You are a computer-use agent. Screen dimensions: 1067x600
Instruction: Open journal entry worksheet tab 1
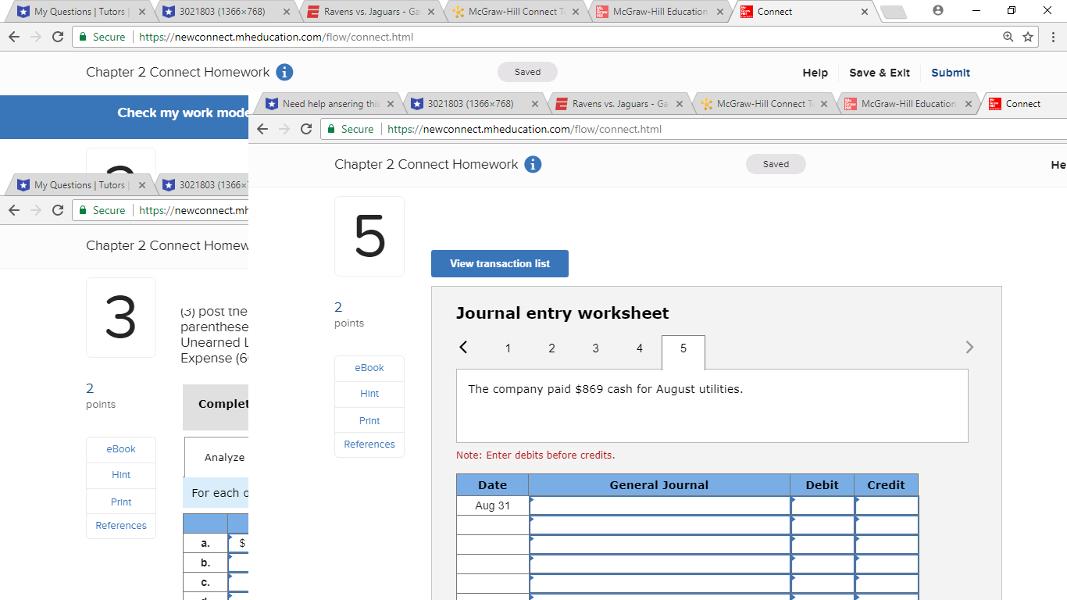click(x=508, y=348)
